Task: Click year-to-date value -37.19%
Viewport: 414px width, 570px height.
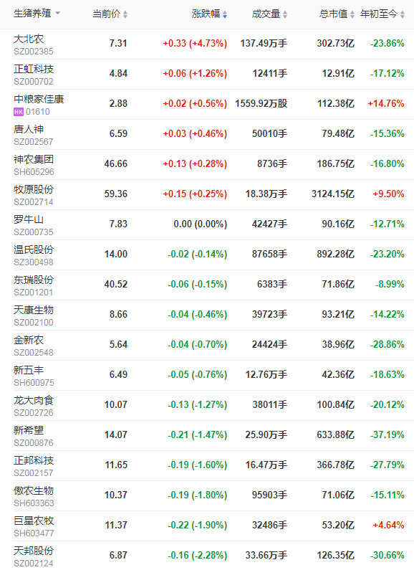Action: point(387,435)
